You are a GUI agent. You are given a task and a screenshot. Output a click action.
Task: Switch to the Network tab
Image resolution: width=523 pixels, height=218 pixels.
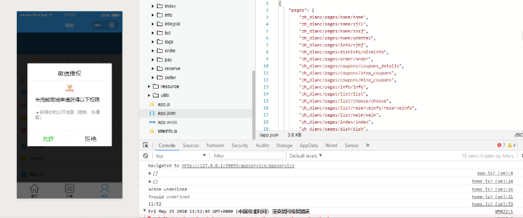[x=215, y=146]
